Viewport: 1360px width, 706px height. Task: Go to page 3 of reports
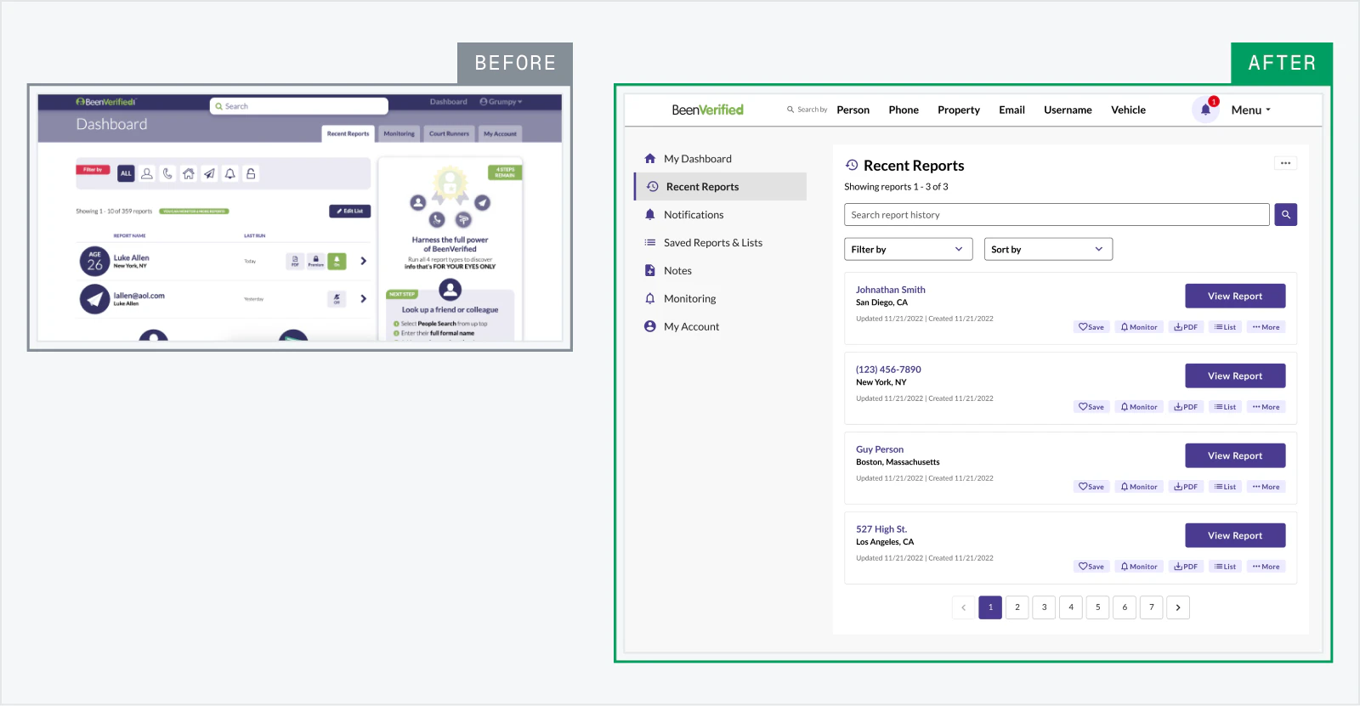(1044, 607)
